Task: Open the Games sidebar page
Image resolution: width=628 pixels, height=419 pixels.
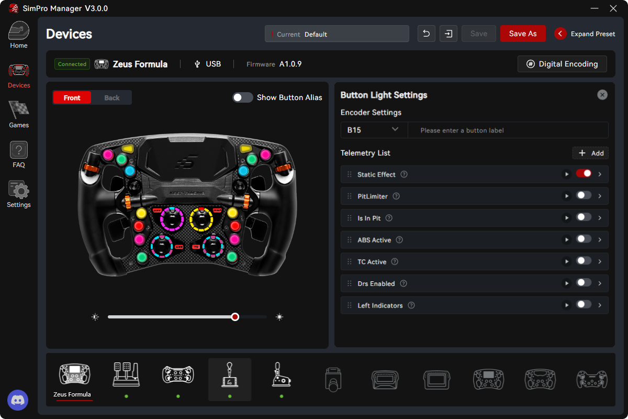Action: pyautogui.click(x=19, y=115)
